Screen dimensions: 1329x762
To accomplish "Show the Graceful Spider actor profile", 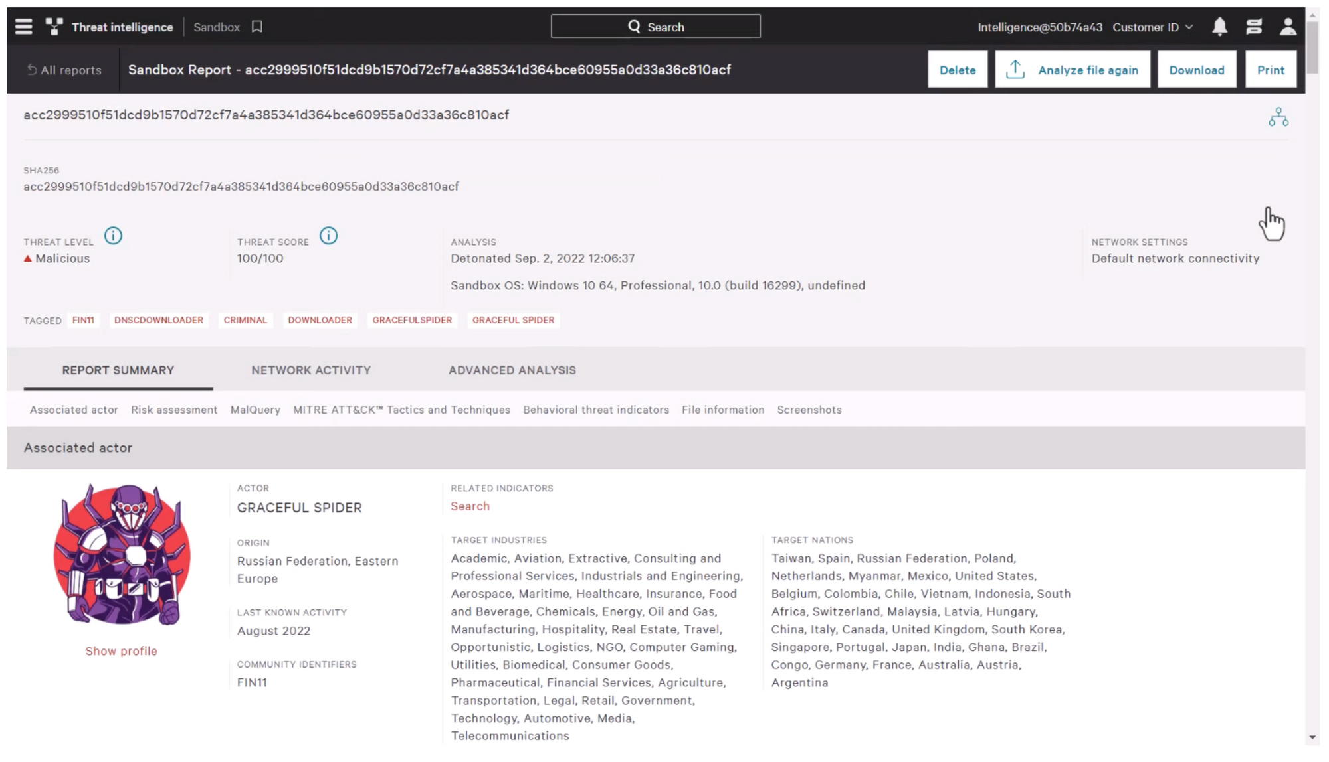I will 121,651.
